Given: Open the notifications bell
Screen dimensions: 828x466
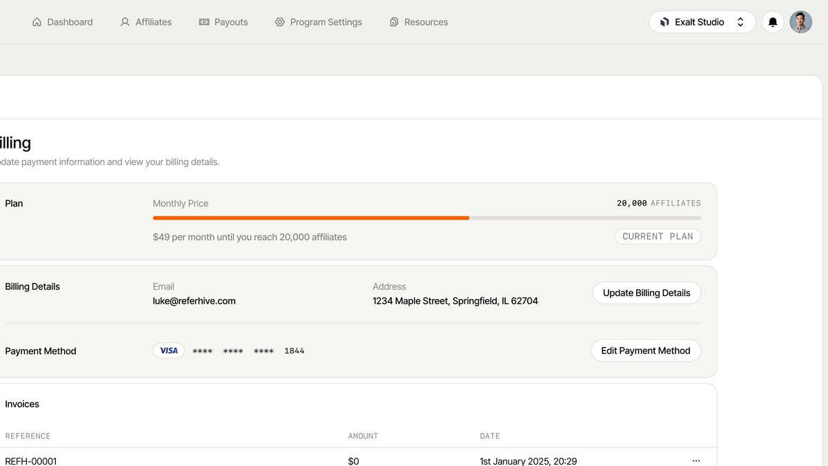Looking at the screenshot, I should coord(773,22).
